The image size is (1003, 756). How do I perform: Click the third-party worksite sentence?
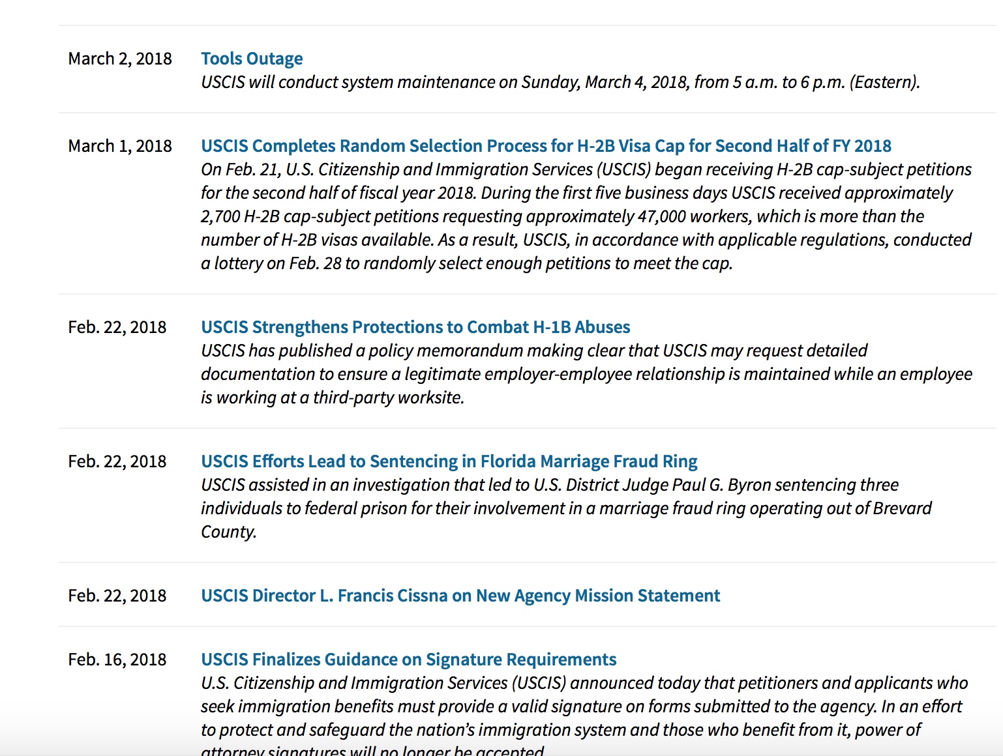tap(333, 398)
